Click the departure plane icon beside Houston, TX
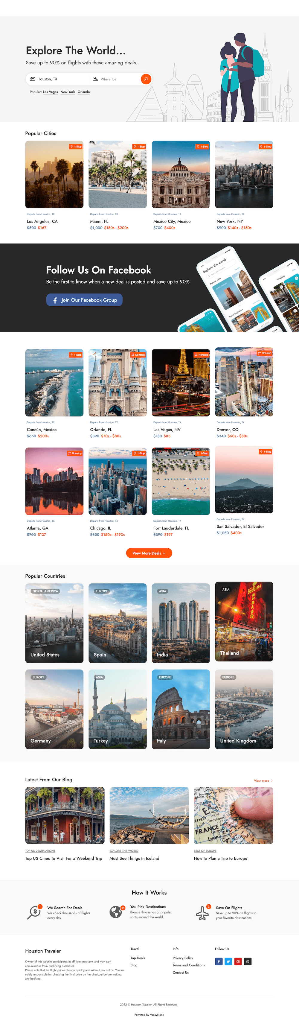 pyautogui.click(x=33, y=79)
